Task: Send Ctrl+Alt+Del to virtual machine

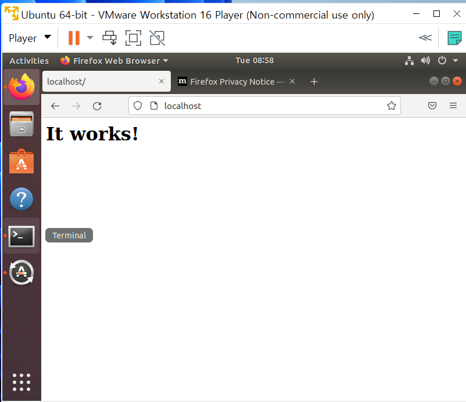Action: 110,38
